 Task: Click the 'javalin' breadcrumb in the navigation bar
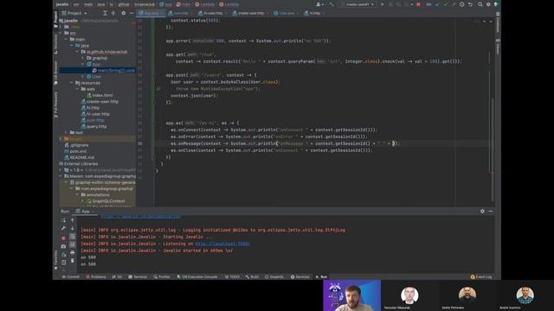coord(62,4)
